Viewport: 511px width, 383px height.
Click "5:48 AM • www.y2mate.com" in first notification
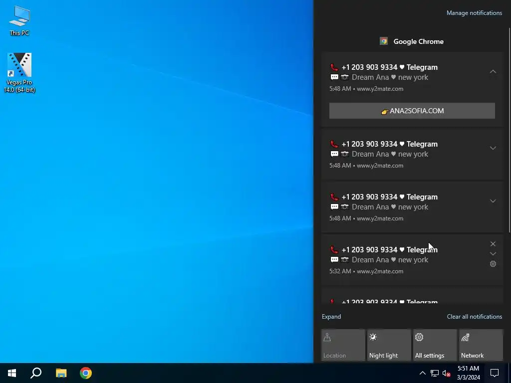click(x=366, y=89)
